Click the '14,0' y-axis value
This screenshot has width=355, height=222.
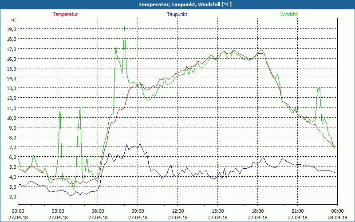click(x=12, y=78)
